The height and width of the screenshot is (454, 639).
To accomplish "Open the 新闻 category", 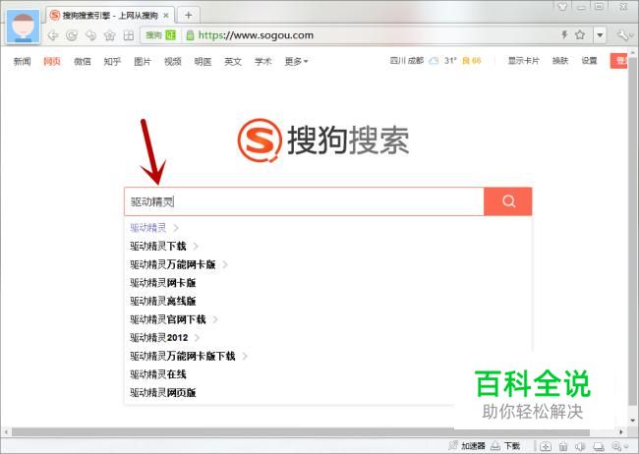I will [22, 62].
